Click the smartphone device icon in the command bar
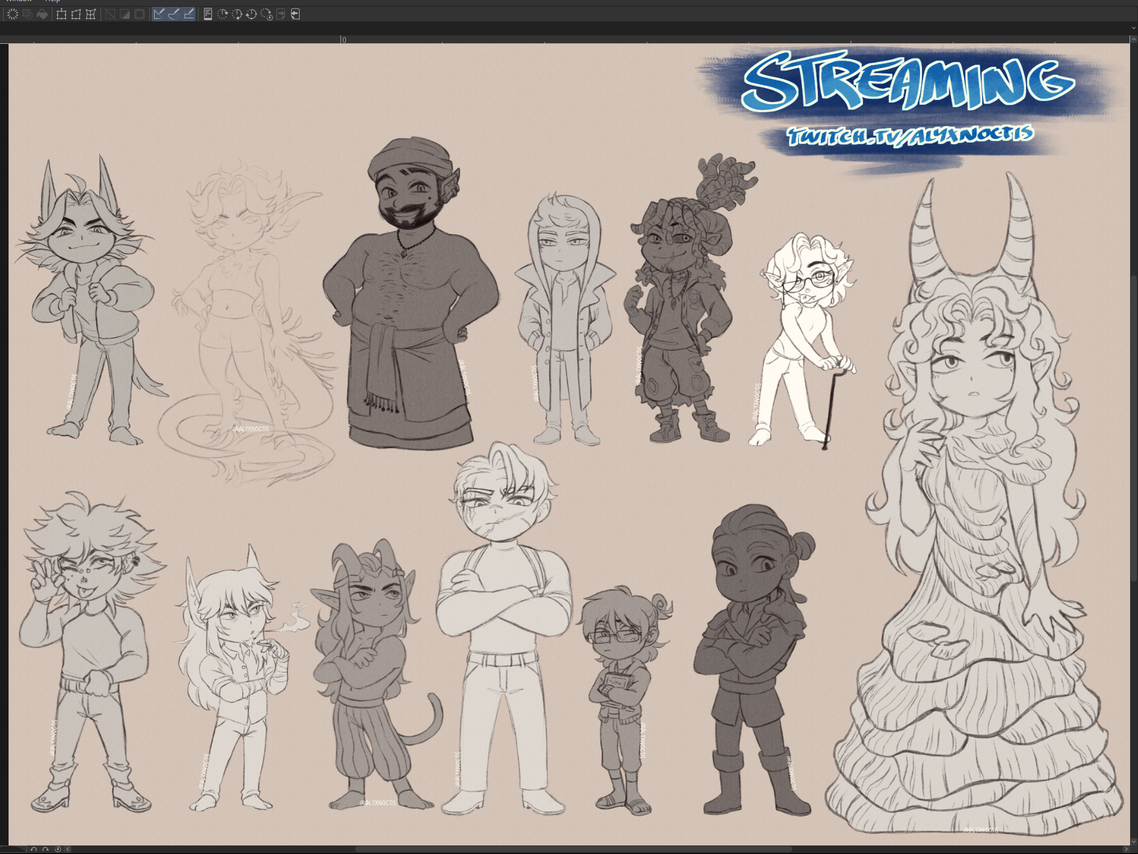Image resolution: width=1138 pixels, height=854 pixels. click(208, 14)
